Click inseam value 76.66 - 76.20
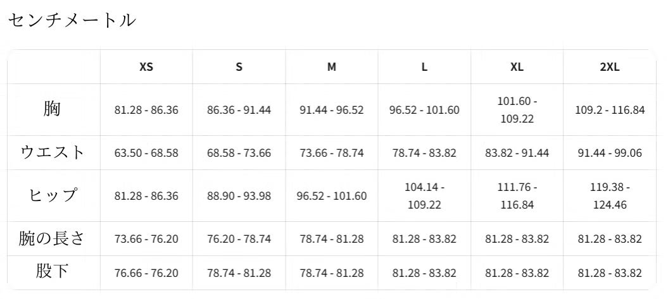This screenshot has width=668, height=299. (x=146, y=273)
